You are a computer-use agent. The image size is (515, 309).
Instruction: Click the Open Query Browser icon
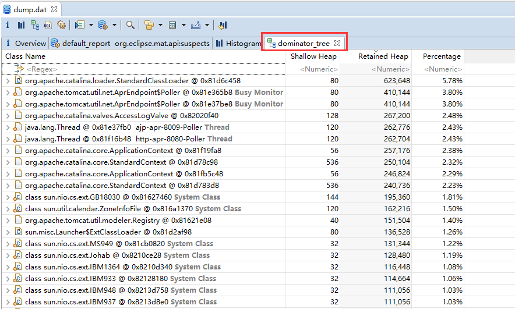[x=103, y=25]
